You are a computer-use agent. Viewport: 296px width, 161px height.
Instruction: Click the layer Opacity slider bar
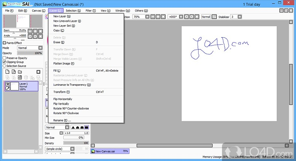tap(30, 53)
